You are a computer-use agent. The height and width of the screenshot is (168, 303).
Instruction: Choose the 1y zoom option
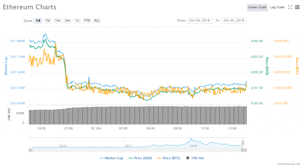click(77, 21)
